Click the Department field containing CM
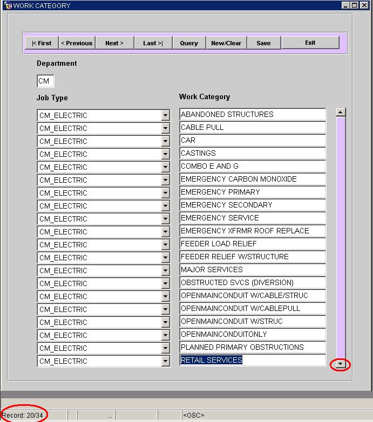 click(45, 81)
